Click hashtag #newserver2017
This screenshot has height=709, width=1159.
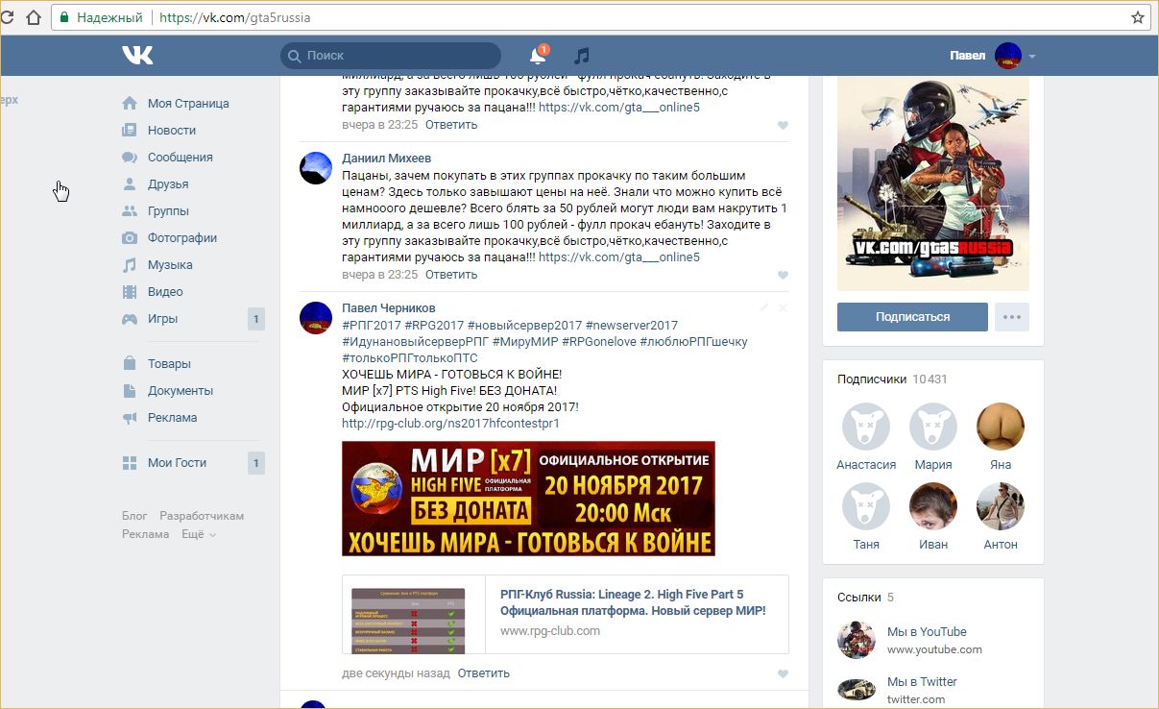click(631, 326)
